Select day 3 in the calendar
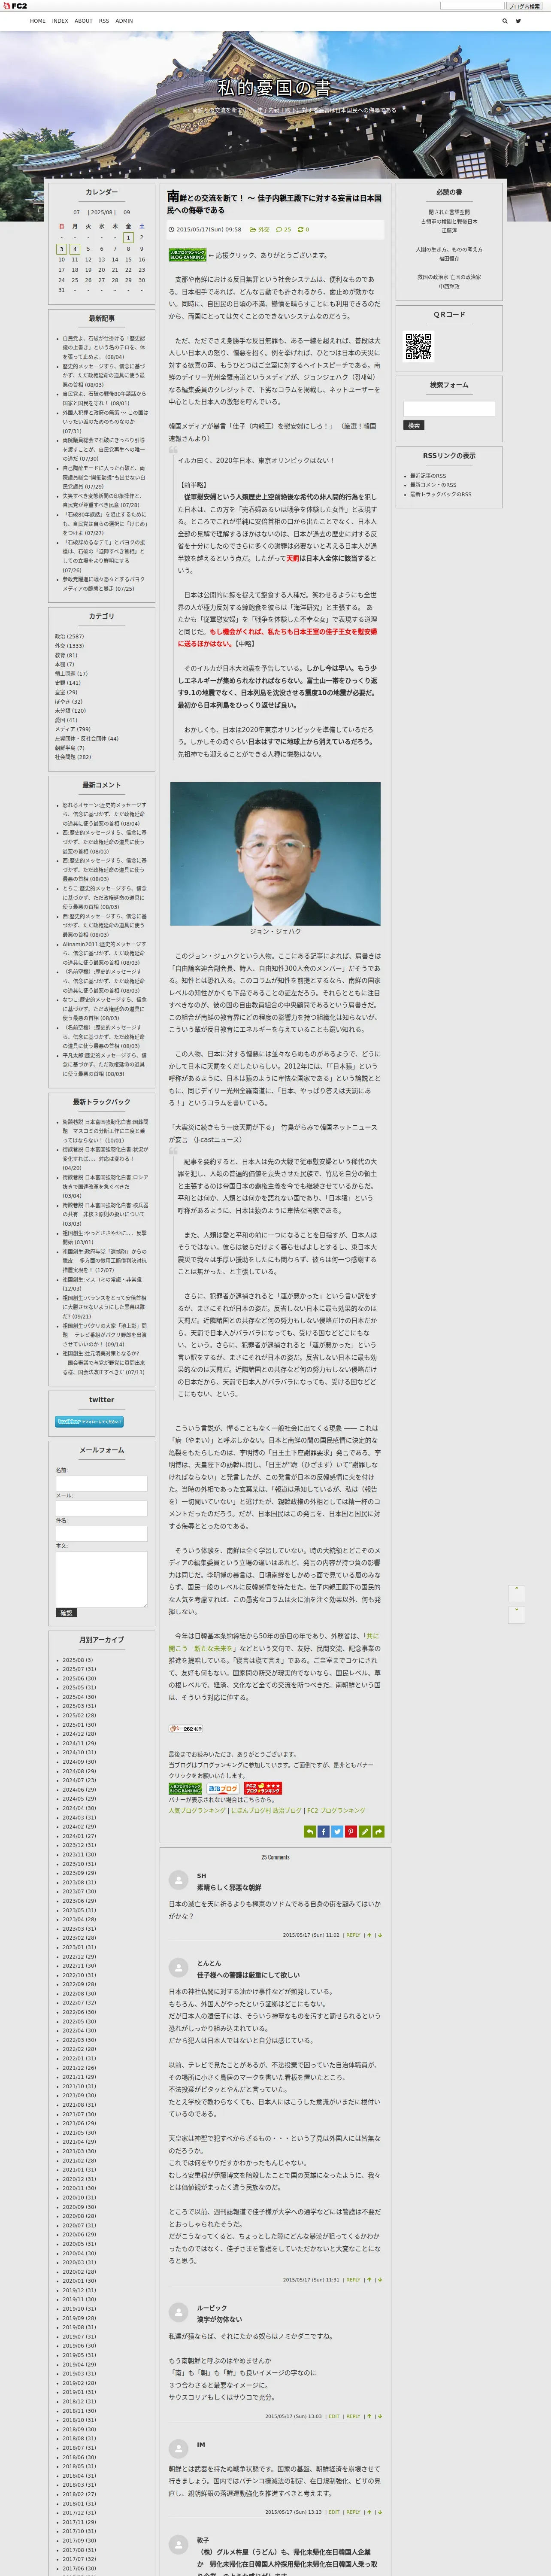This screenshot has width=551, height=2576. 61,249
